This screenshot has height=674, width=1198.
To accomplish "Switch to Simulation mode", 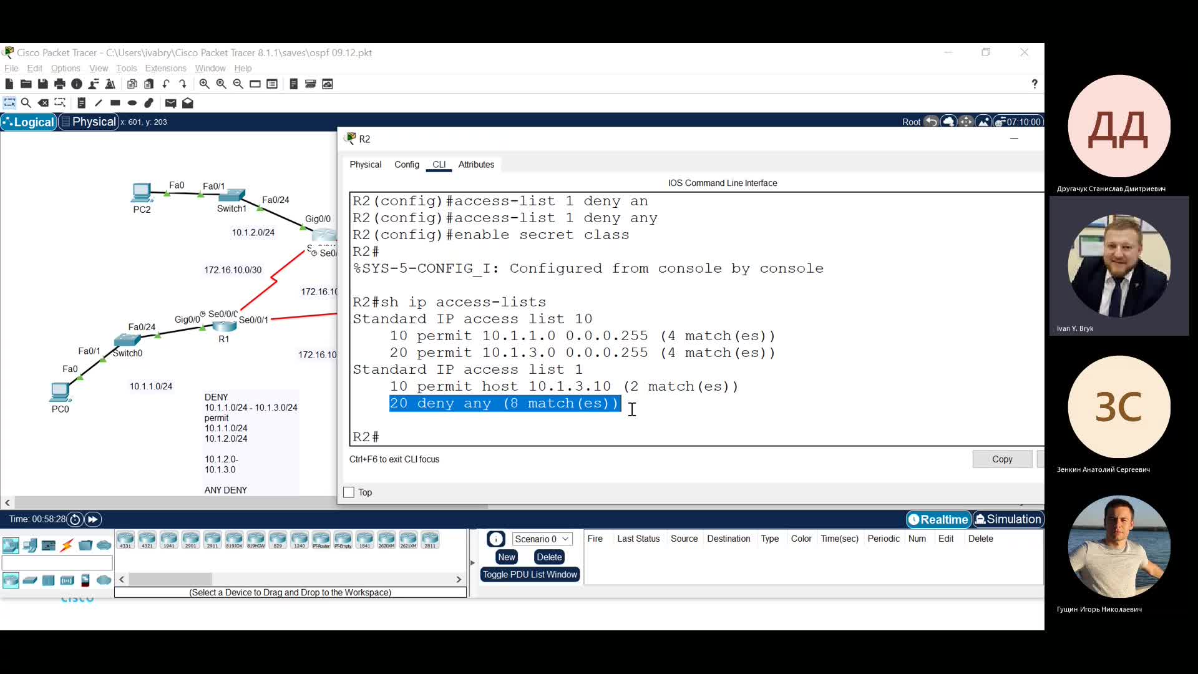I will [1008, 519].
